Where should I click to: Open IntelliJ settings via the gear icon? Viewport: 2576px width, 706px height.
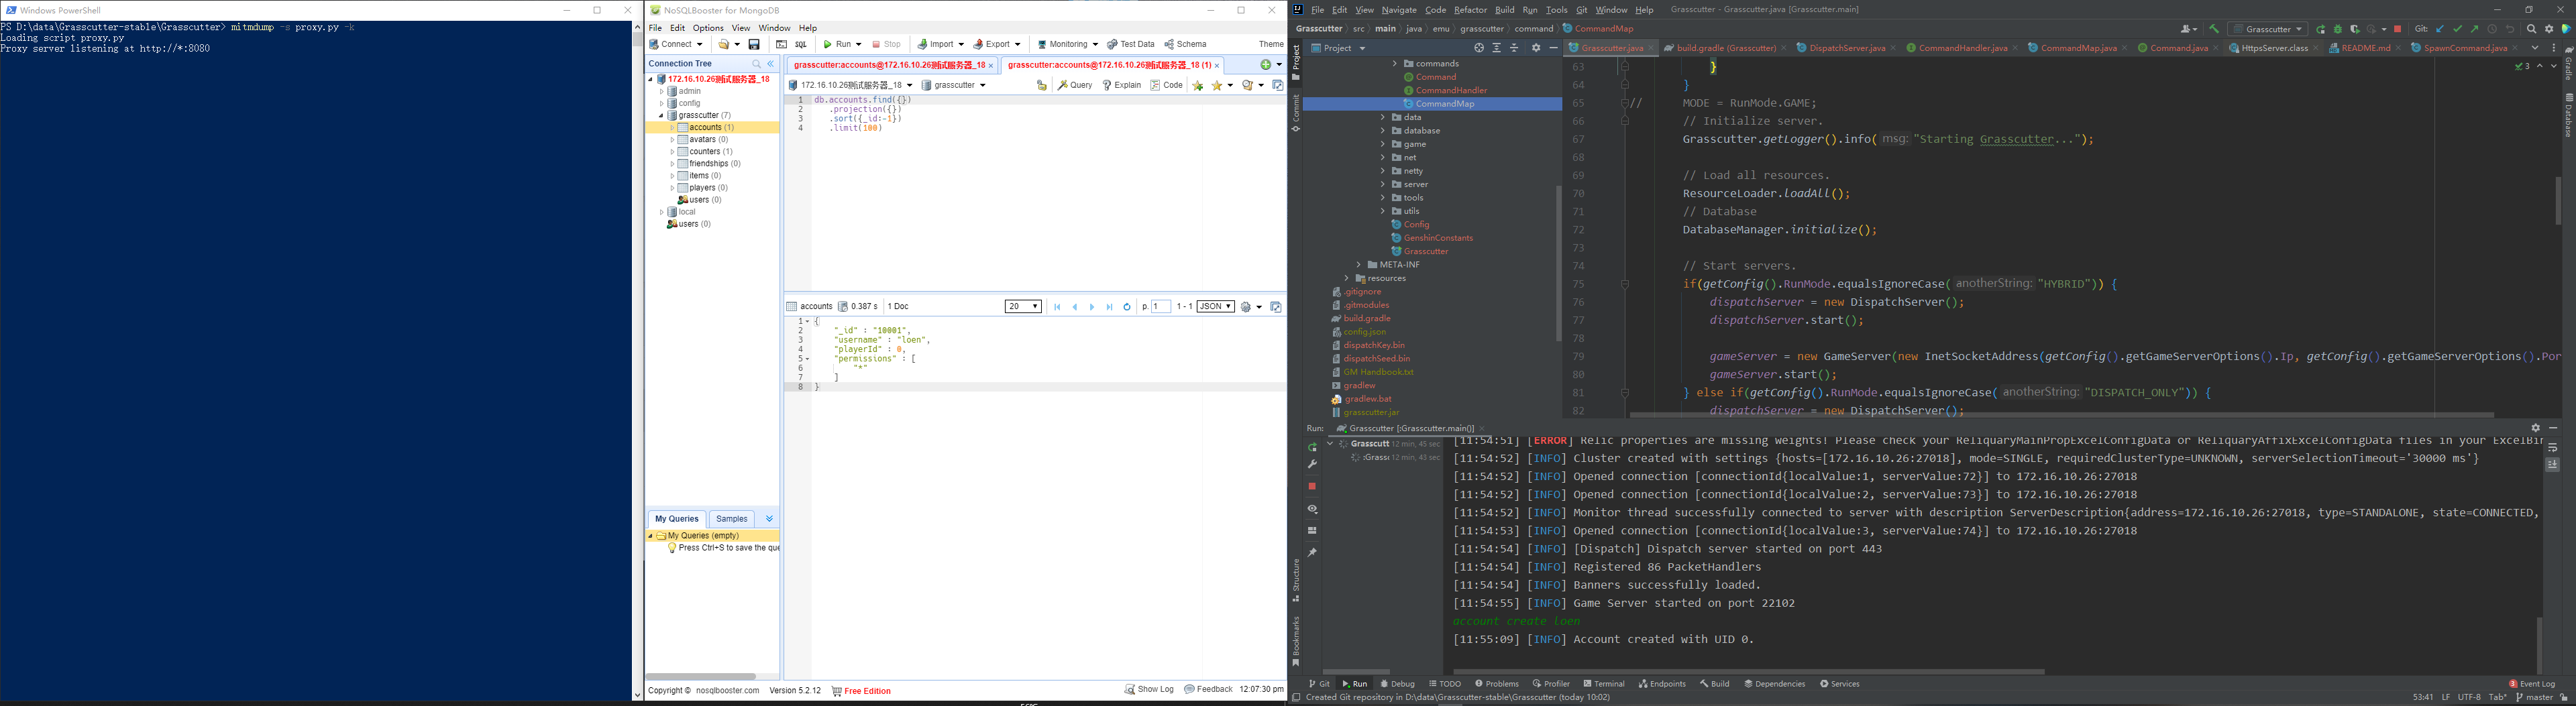(x=2549, y=29)
